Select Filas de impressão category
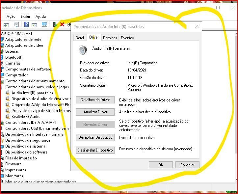238x194 pixels. click(x=21, y=158)
